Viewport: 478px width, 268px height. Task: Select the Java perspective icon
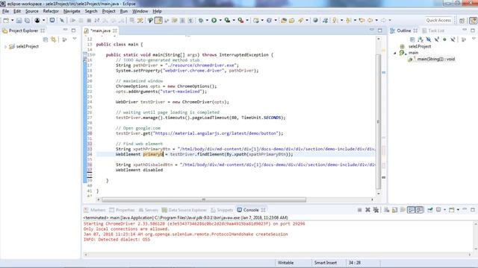(473, 20)
